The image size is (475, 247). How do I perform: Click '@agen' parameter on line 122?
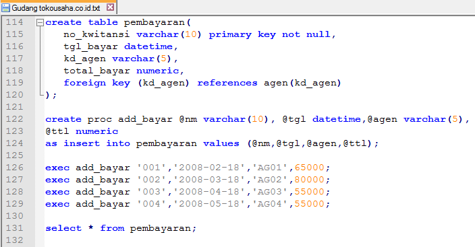point(383,119)
